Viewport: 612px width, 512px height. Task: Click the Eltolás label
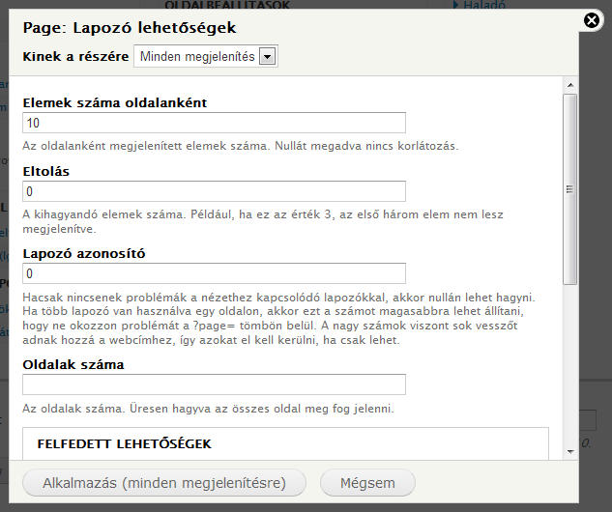[x=46, y=172]
